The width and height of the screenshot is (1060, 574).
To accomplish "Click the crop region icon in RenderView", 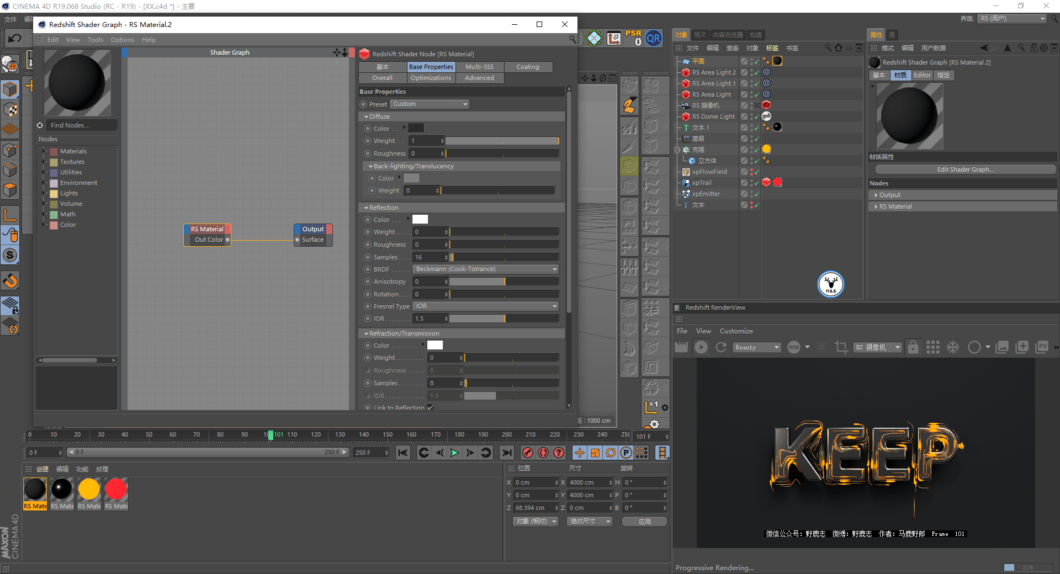I will tap(841, 347).
